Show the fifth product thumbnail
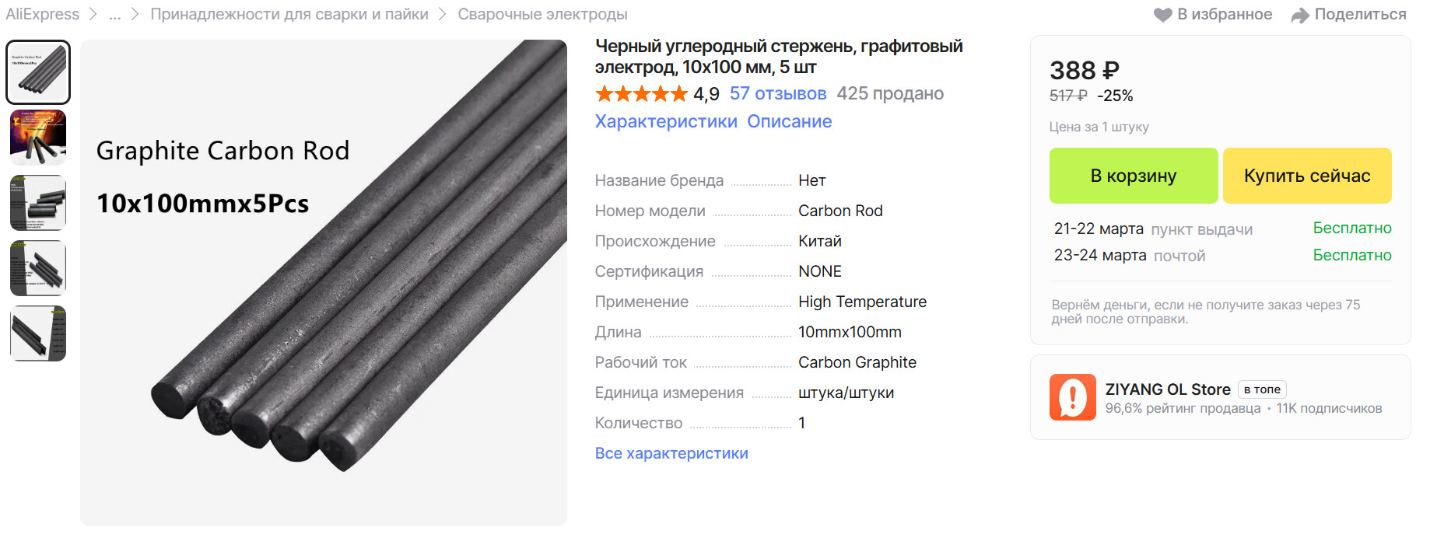The height and width of the screenshot is (548, 1430). pyautogui.click(x=38, y=333)
